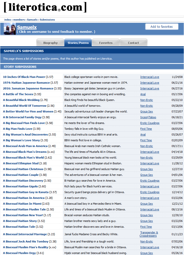Click the Samuelx breadcrumb link
This screenshot has height=255, width=184.
pyautogui.click(x=32, y=20)
